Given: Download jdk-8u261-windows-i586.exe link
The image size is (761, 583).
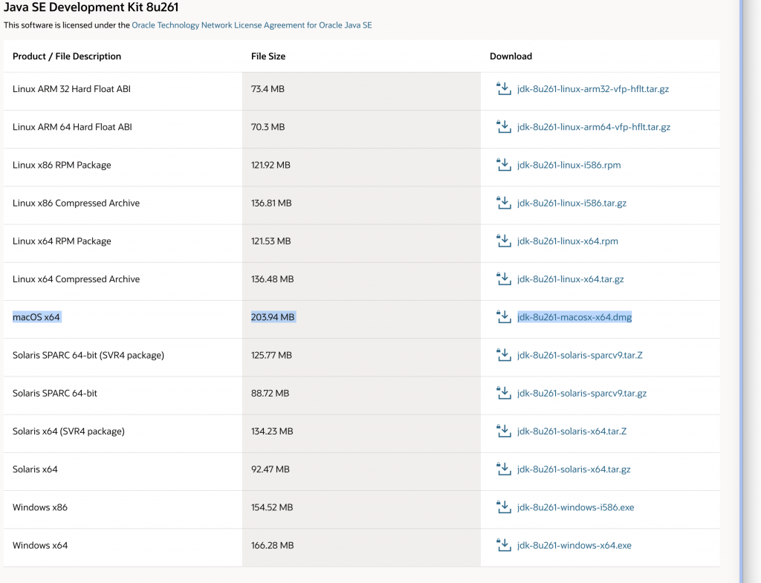Looking at the screenshot, I should 576,507.
